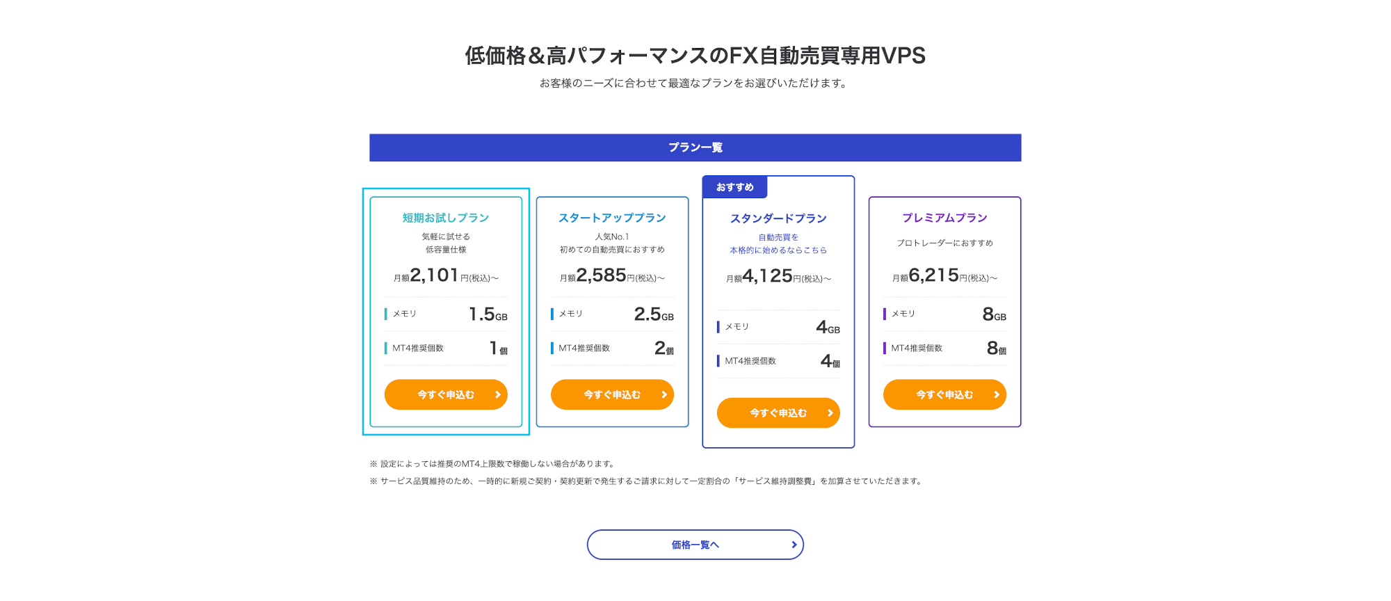Open the 価格一覧へ price list link

coord(695,545)
